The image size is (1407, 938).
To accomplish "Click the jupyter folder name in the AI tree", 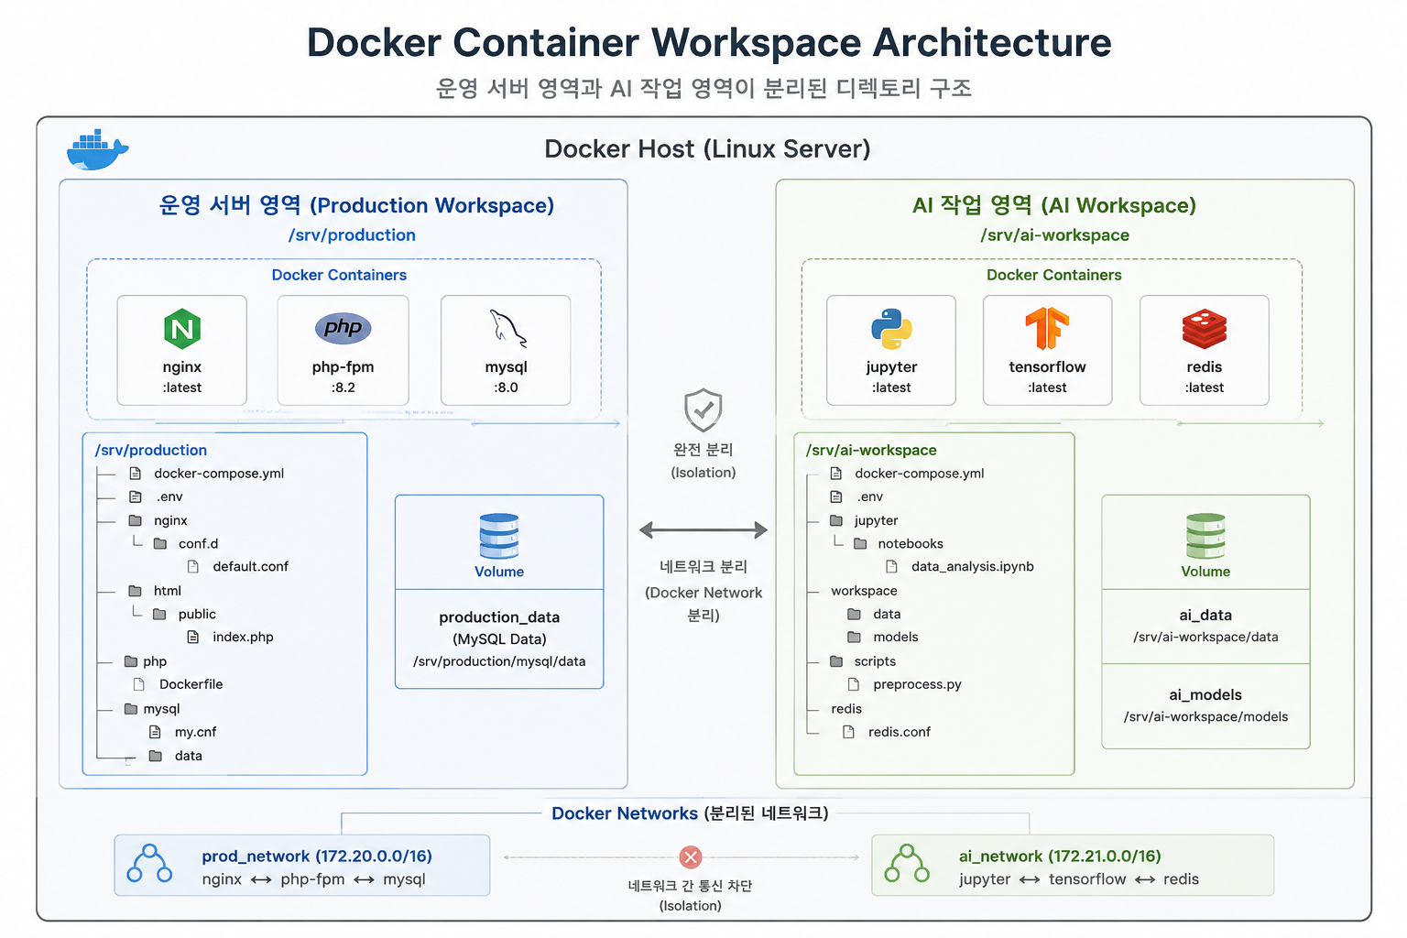I will (x=877, y=520).
